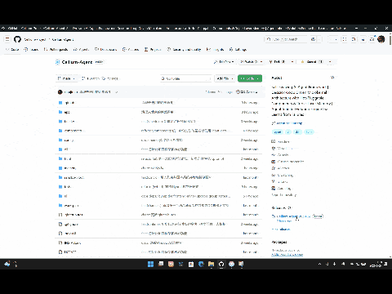Open the global pull requests icon in header
The image size is (392, 294).
354,39
